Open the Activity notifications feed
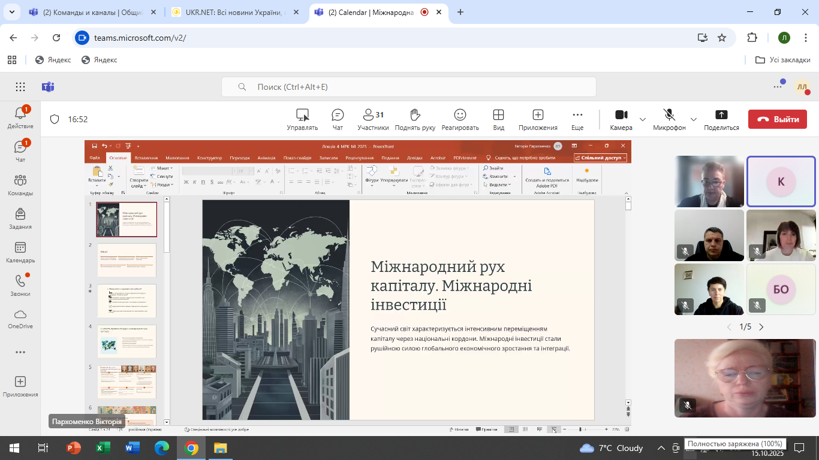This screenshot has width=819, height=460. (20, 117)
